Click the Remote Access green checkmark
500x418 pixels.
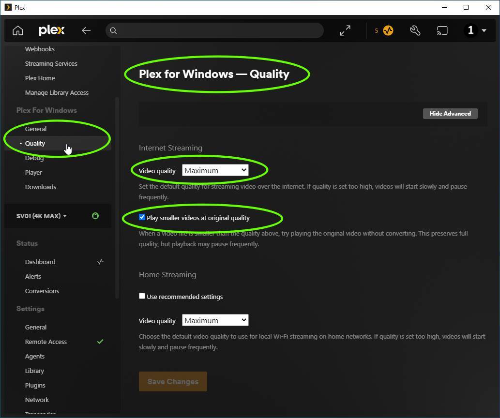(100, 342)
